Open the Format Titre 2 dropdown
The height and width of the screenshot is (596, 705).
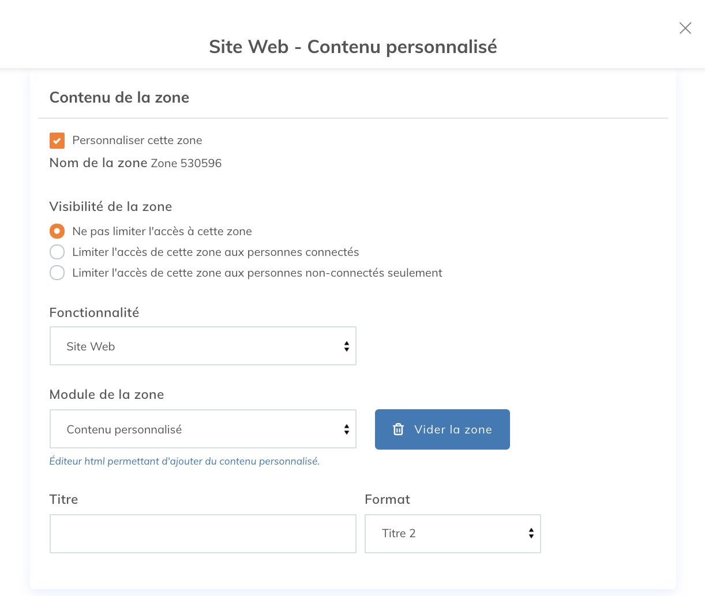pyautogui.click(x=452, y=533)
